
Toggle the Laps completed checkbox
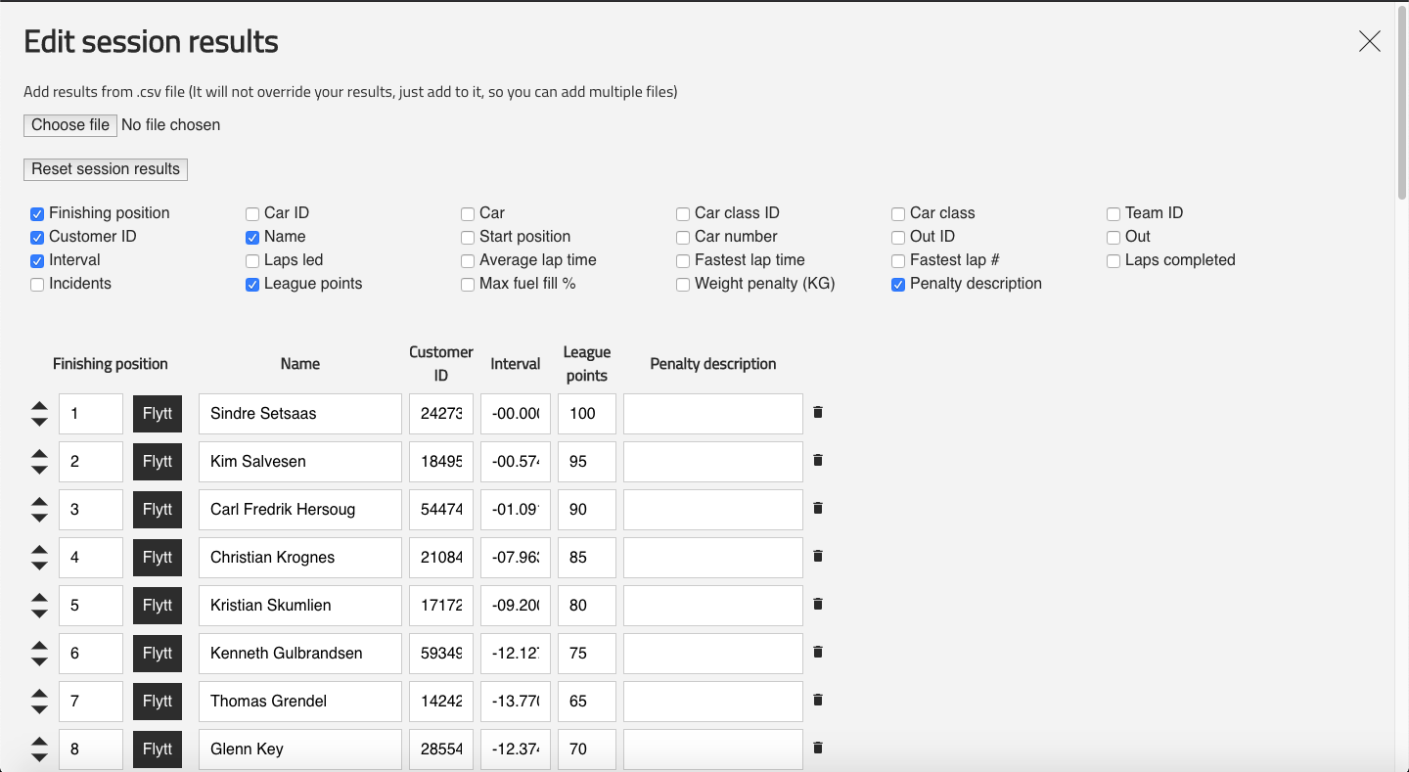click(1114, 260)
